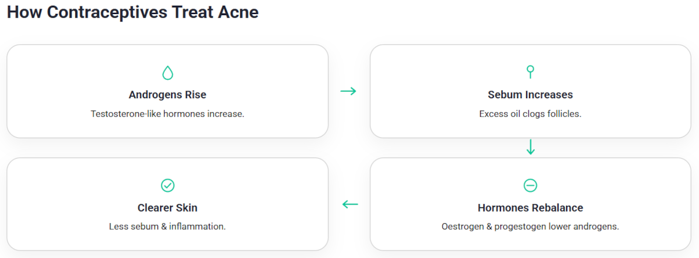Click the pin icon above Sebum Increases
Image resolution: width=699 pixels, height=258 pixels.
pyautogui.click(x=530, y=72)
